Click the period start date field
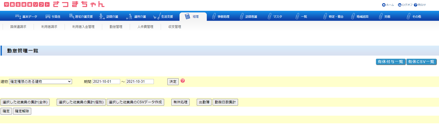439x127 pixels. click(x=106, y=82)
